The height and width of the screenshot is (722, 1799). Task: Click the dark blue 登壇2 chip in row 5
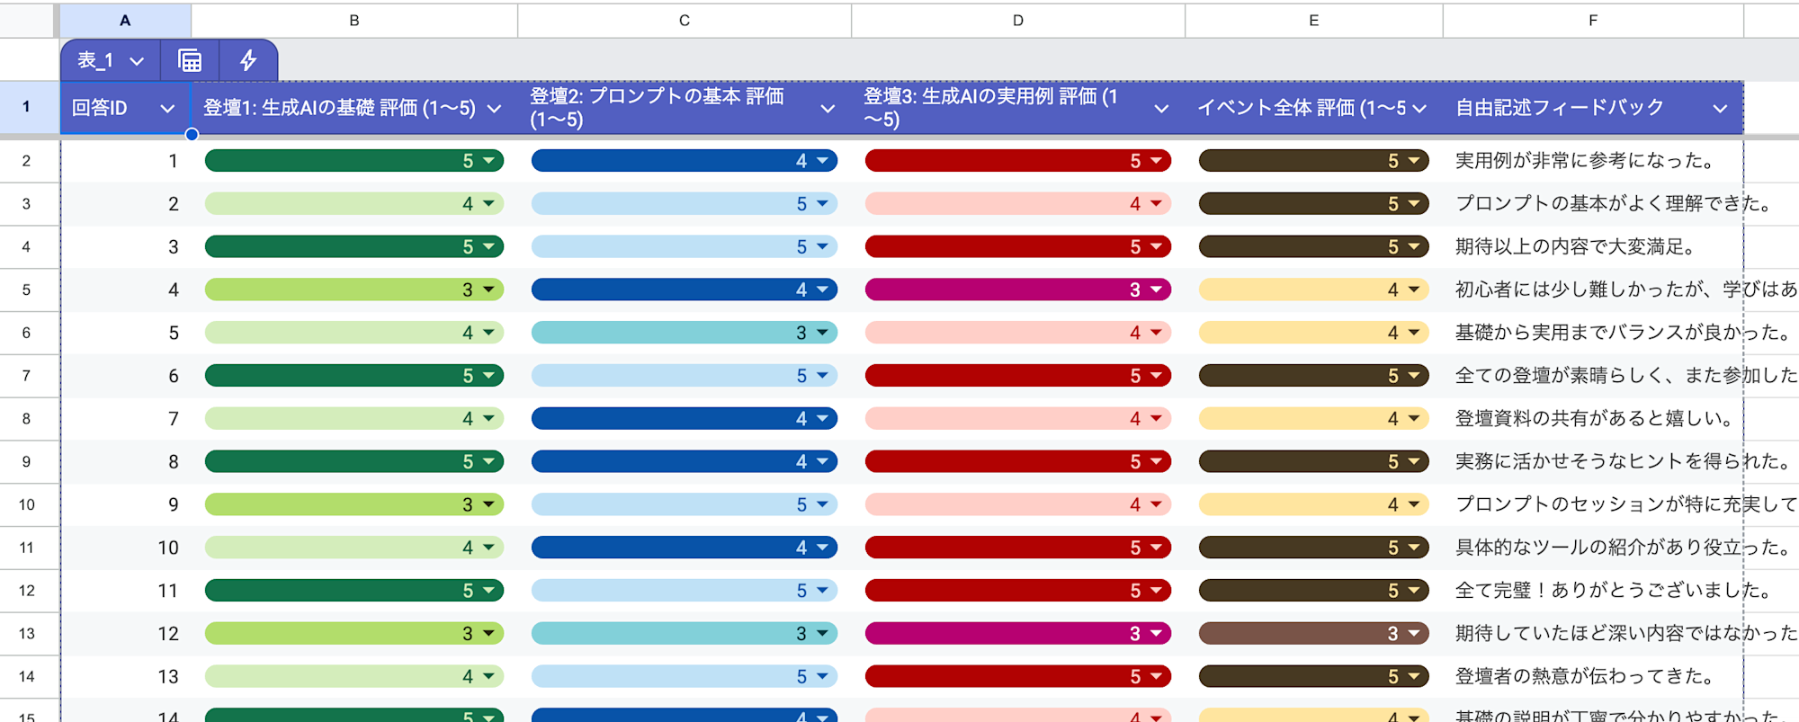[684, 290]
